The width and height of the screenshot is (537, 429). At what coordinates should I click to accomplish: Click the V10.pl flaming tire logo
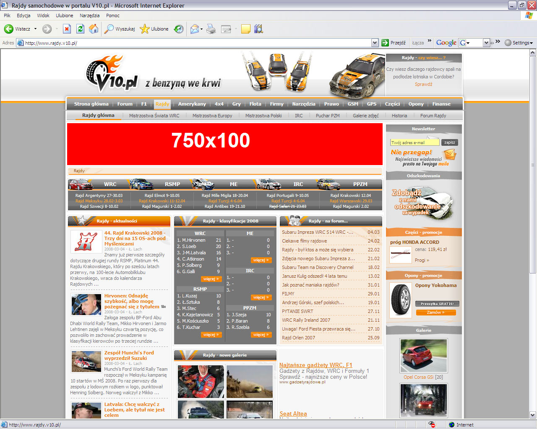tap(112, 73)
